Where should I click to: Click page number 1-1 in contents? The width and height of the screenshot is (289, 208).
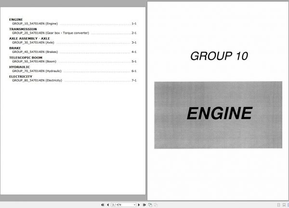[134, 24]
